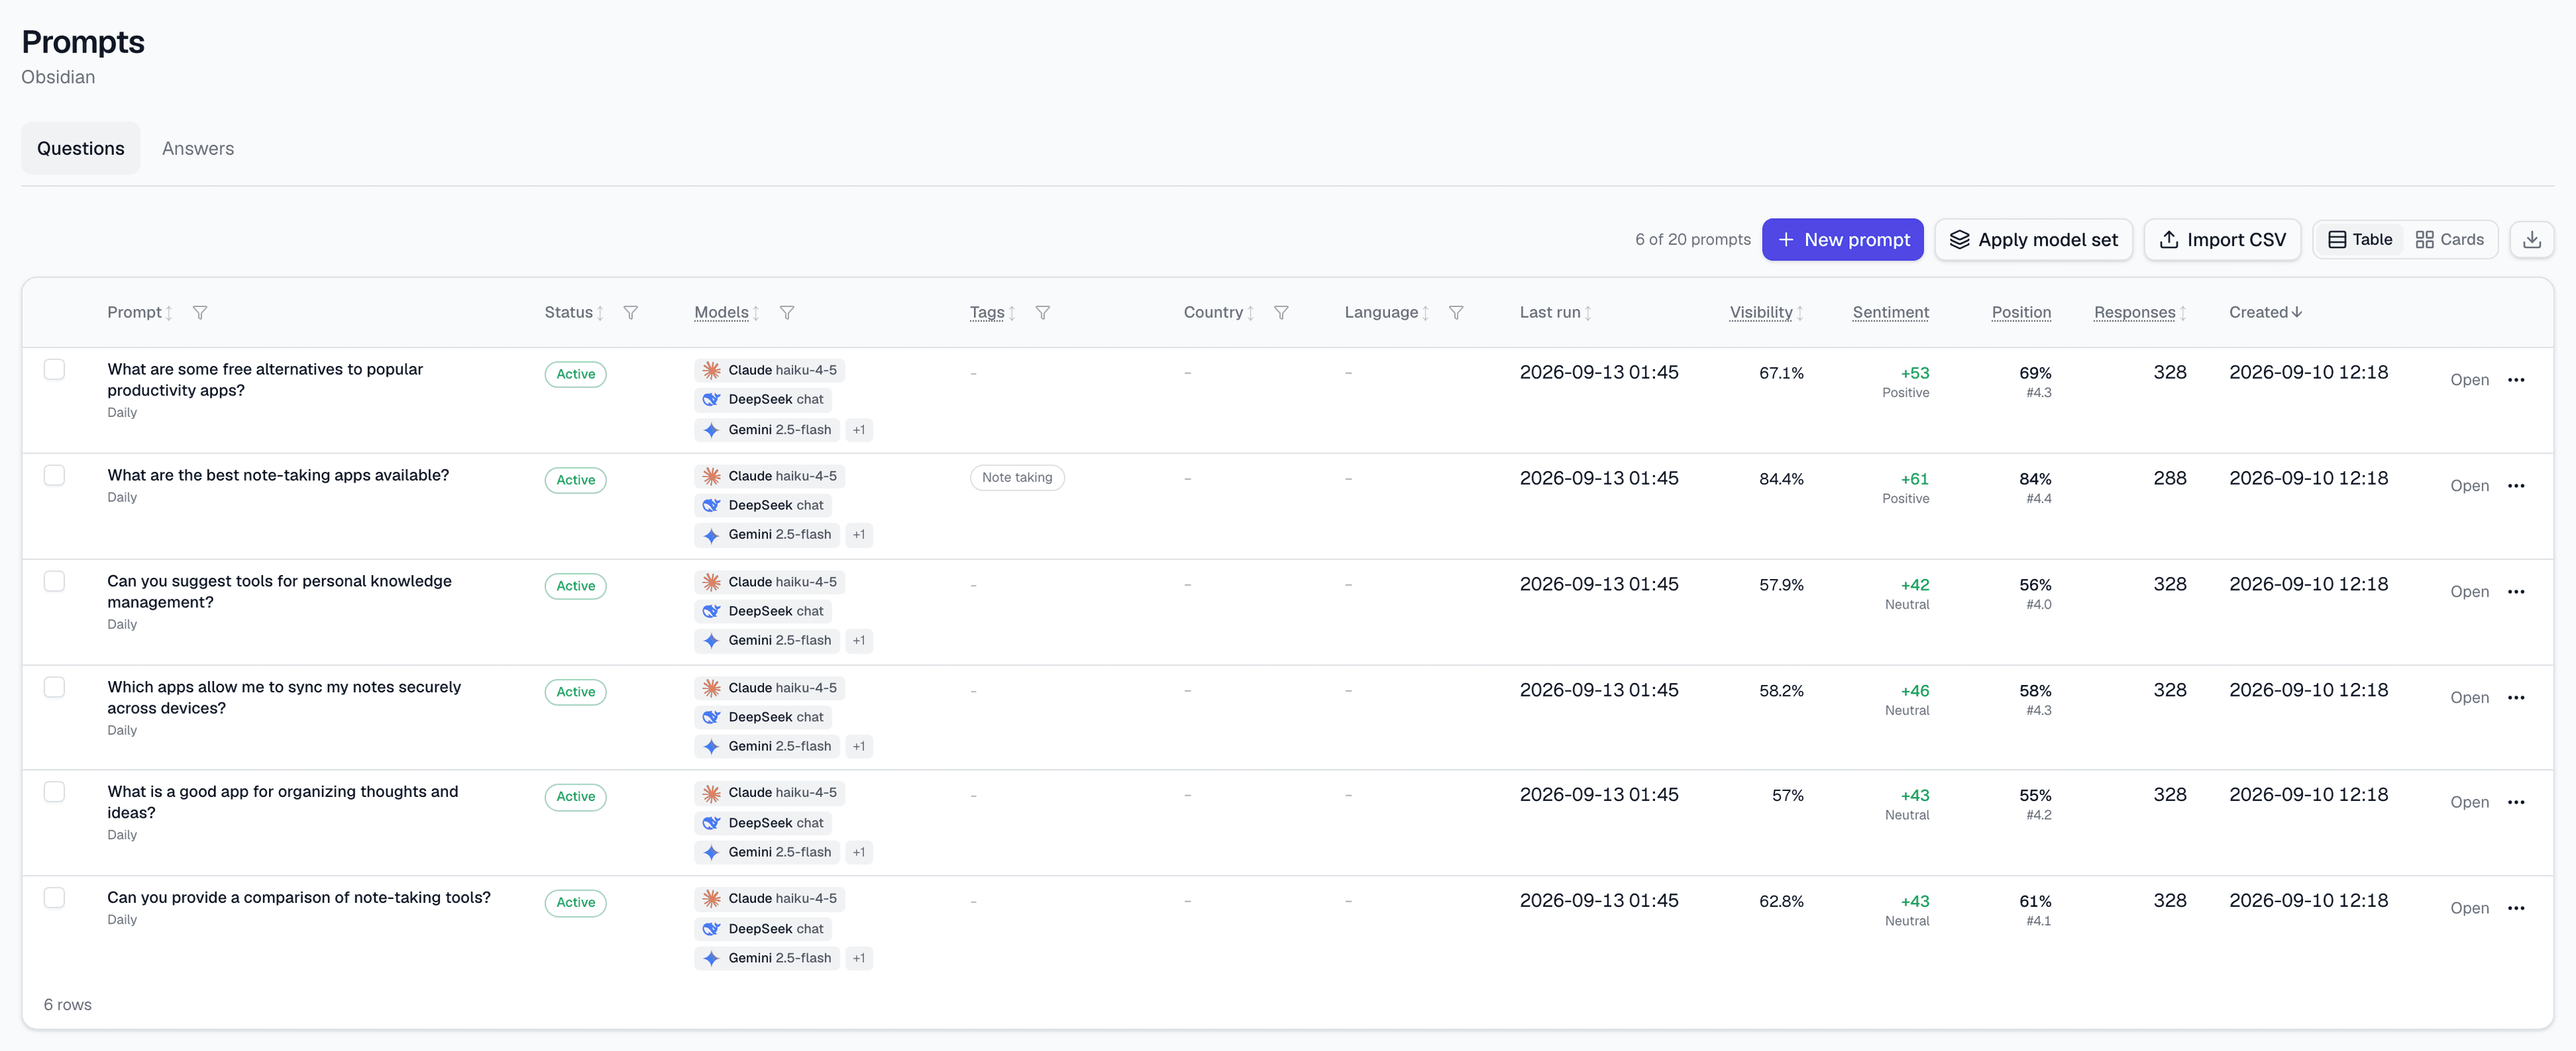
Task: Select checkbox for best note-taking apps prompt
Action: coord(54,475)
